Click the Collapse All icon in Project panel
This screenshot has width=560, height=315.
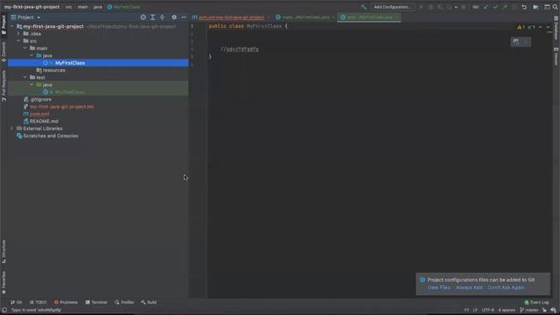[162, 17]
